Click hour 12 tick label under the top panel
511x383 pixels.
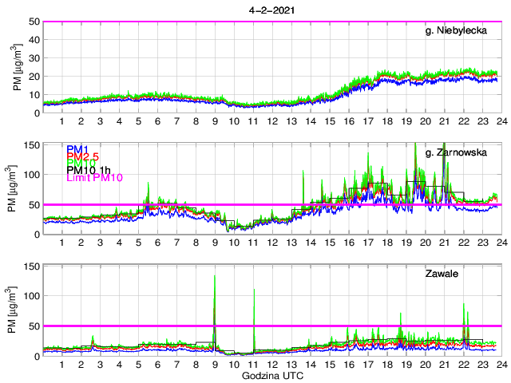[x=272, y=121]
